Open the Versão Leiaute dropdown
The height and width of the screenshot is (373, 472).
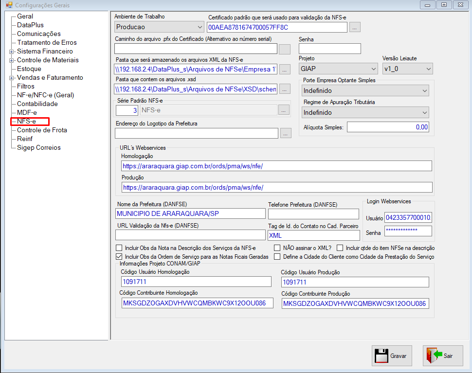tap(408, 69)
